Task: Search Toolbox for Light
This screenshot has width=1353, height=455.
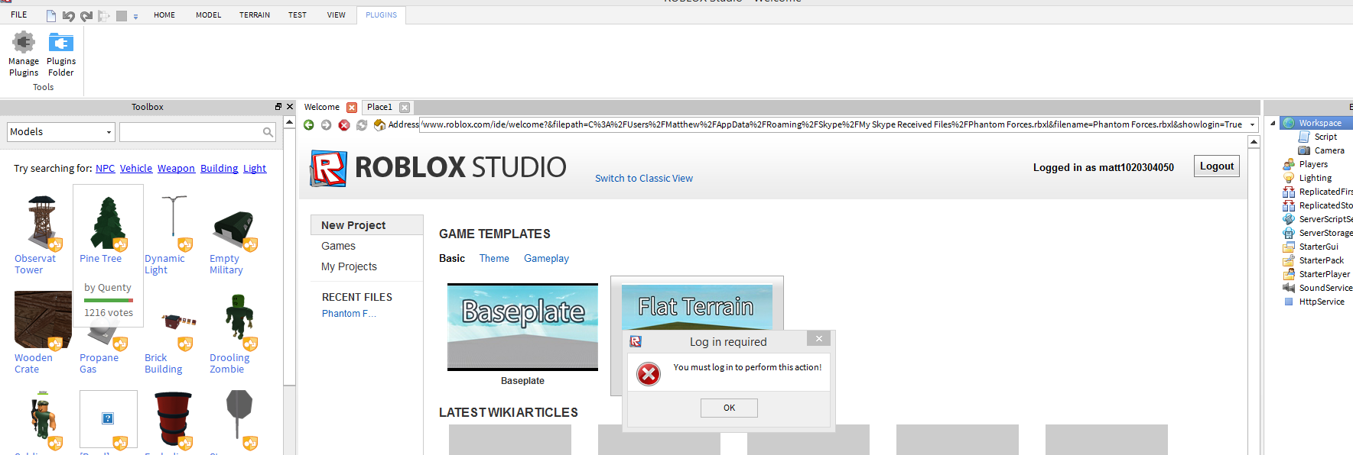Action: [x=255, y=168]
